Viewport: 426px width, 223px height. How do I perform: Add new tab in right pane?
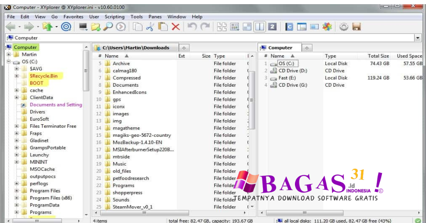click(x=307, y=48)
